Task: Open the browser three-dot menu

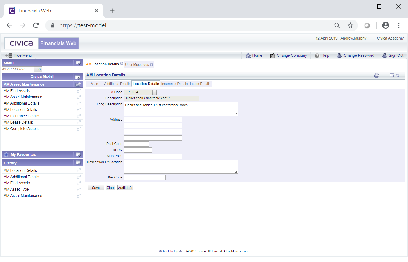Action: [x=399, y=25]
